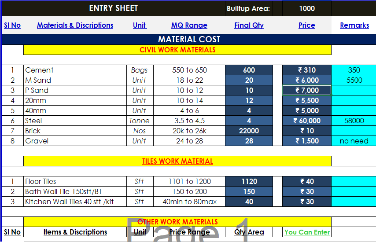Follow the Unit header link
376x242 pixels.
point(140,25)
